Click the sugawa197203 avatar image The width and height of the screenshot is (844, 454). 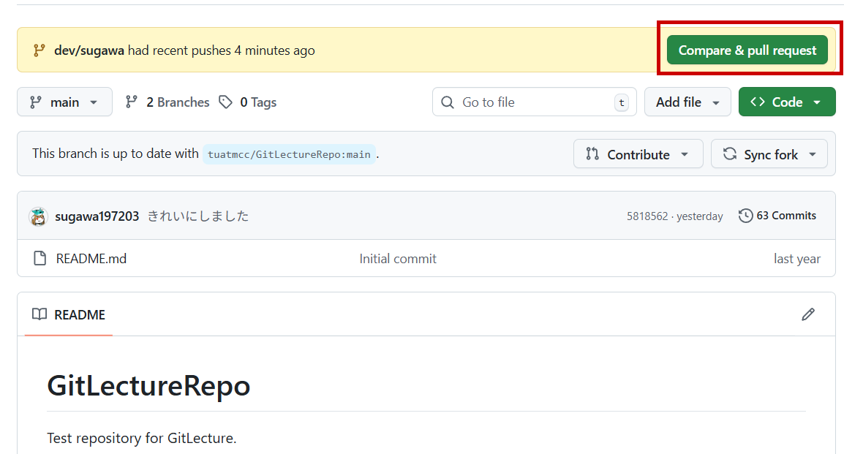pyautogui.click(x=38, y=216)
